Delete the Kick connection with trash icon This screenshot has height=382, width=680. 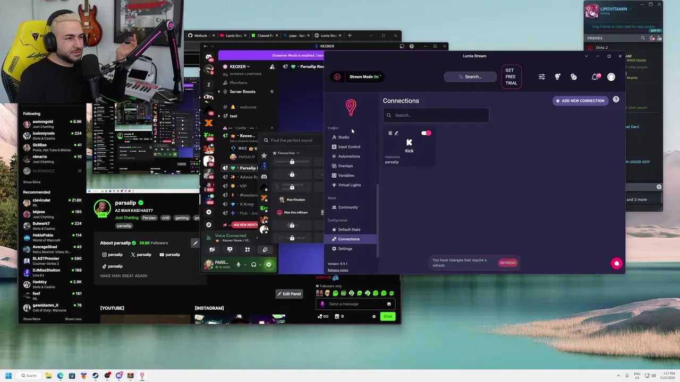390,133
